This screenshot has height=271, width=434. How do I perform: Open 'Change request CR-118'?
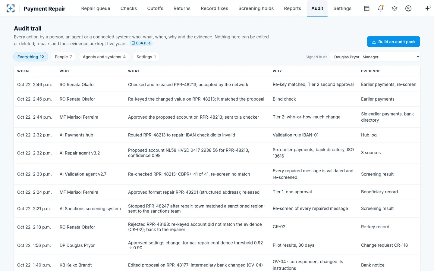(x=384, y=245)
